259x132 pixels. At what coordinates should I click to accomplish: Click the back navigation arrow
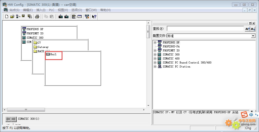pyautogui.click(x=8, y=119)
